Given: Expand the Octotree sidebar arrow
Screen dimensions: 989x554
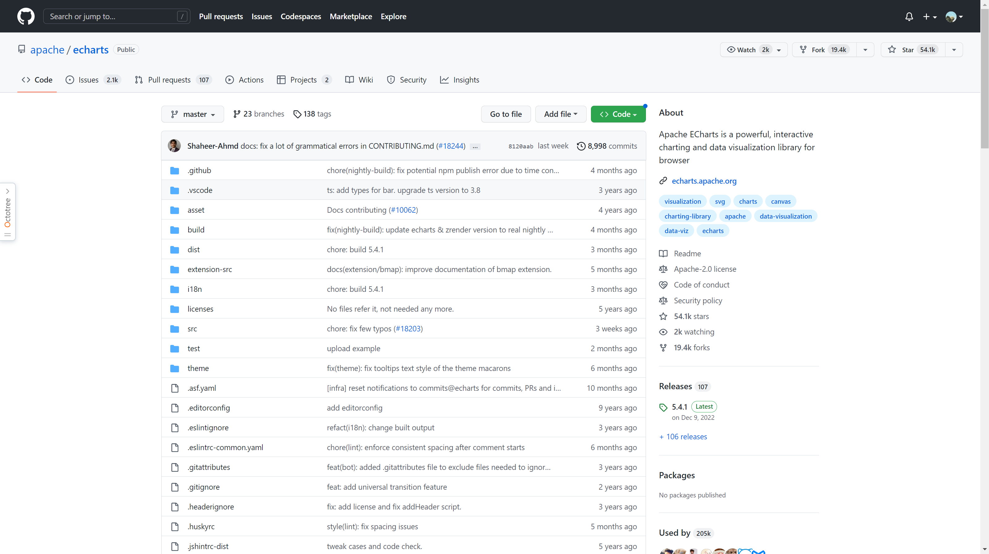Looking at the screenshot, I should [x=7, y=191].
